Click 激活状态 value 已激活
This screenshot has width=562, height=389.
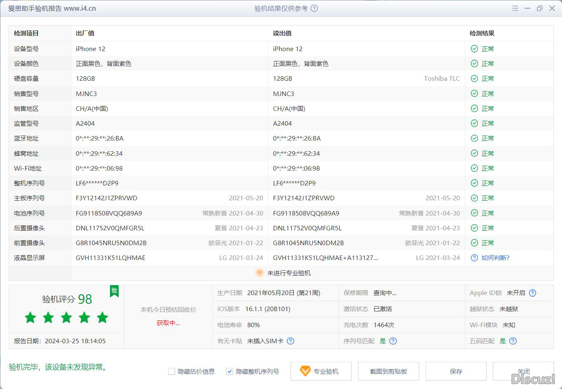pyautogui.click(x=382, y=309)
